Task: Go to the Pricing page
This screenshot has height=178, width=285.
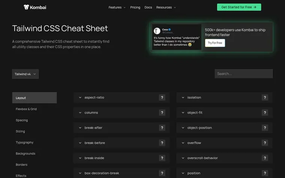Action: pos(135,7)
